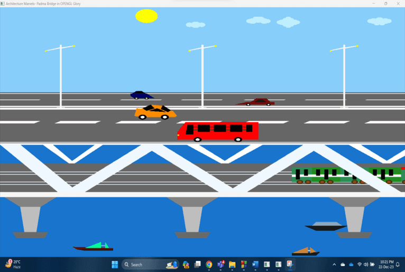The width and height of the screenshot is (405, 272).
Task: Open Task View from the taskbar
Action: 197,265
